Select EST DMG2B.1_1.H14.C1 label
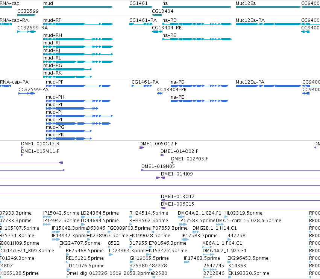320x279 pixels. point(215,228)
